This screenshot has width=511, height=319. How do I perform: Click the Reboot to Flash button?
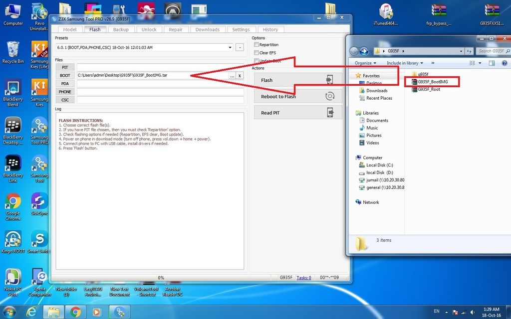coord(298,96)
